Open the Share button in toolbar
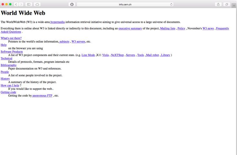This screenshot has width=237, height=155. point(218,4)
